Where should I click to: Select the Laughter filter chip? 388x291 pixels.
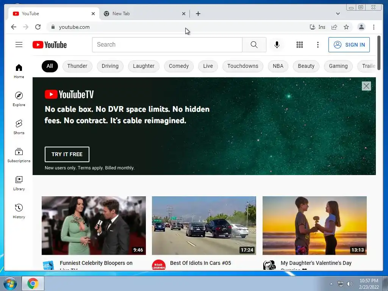click(144, 66)
